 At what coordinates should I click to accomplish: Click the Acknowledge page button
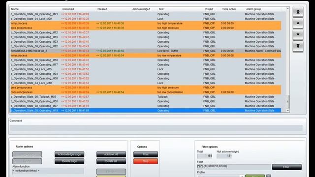[69, 154]
